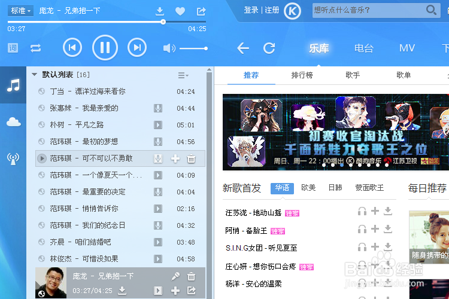Screen dimensions: 449x299
Task: Play the 范玮琪 可不可以不勇敢 row
Action: tap(42, 158)
